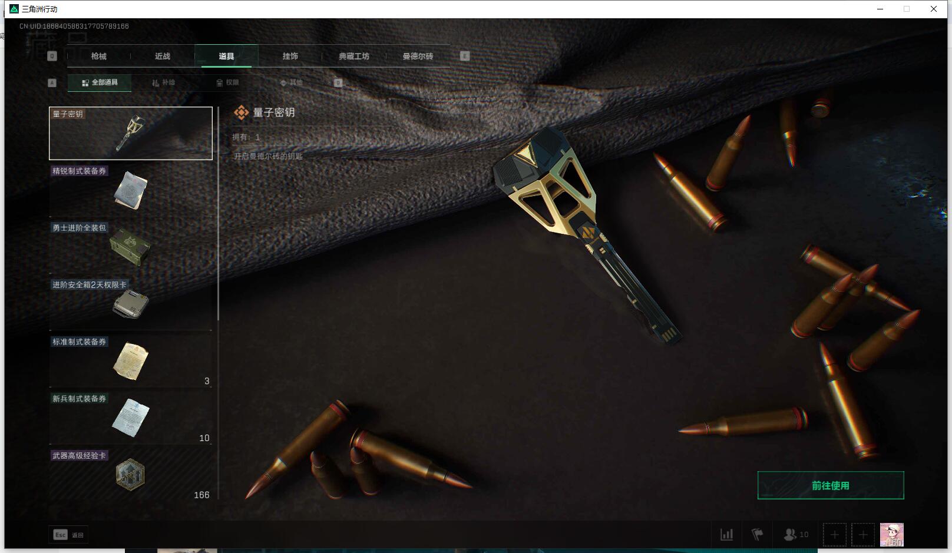Click the 拥有: 1 text

pos(246,137)
